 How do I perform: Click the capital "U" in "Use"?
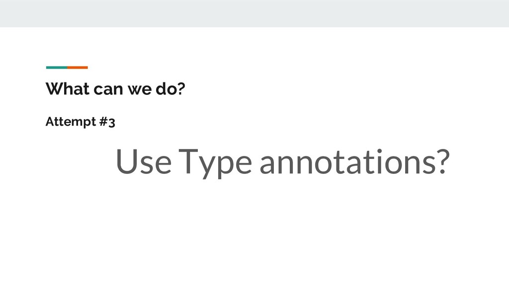125,161
